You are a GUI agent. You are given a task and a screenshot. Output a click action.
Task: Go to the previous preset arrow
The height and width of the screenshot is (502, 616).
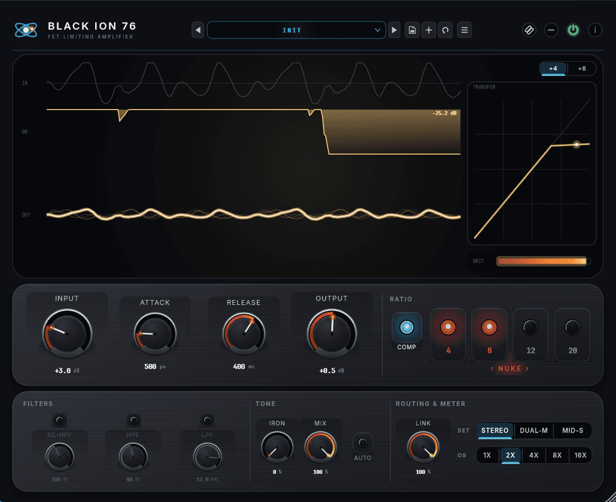(198, 30)
